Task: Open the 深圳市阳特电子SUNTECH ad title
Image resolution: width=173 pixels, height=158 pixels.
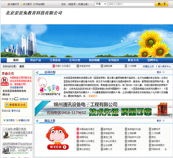Action: coord(17,144)
